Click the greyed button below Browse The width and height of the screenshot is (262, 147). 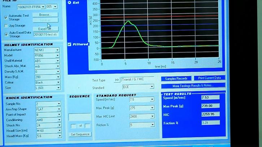45,20
